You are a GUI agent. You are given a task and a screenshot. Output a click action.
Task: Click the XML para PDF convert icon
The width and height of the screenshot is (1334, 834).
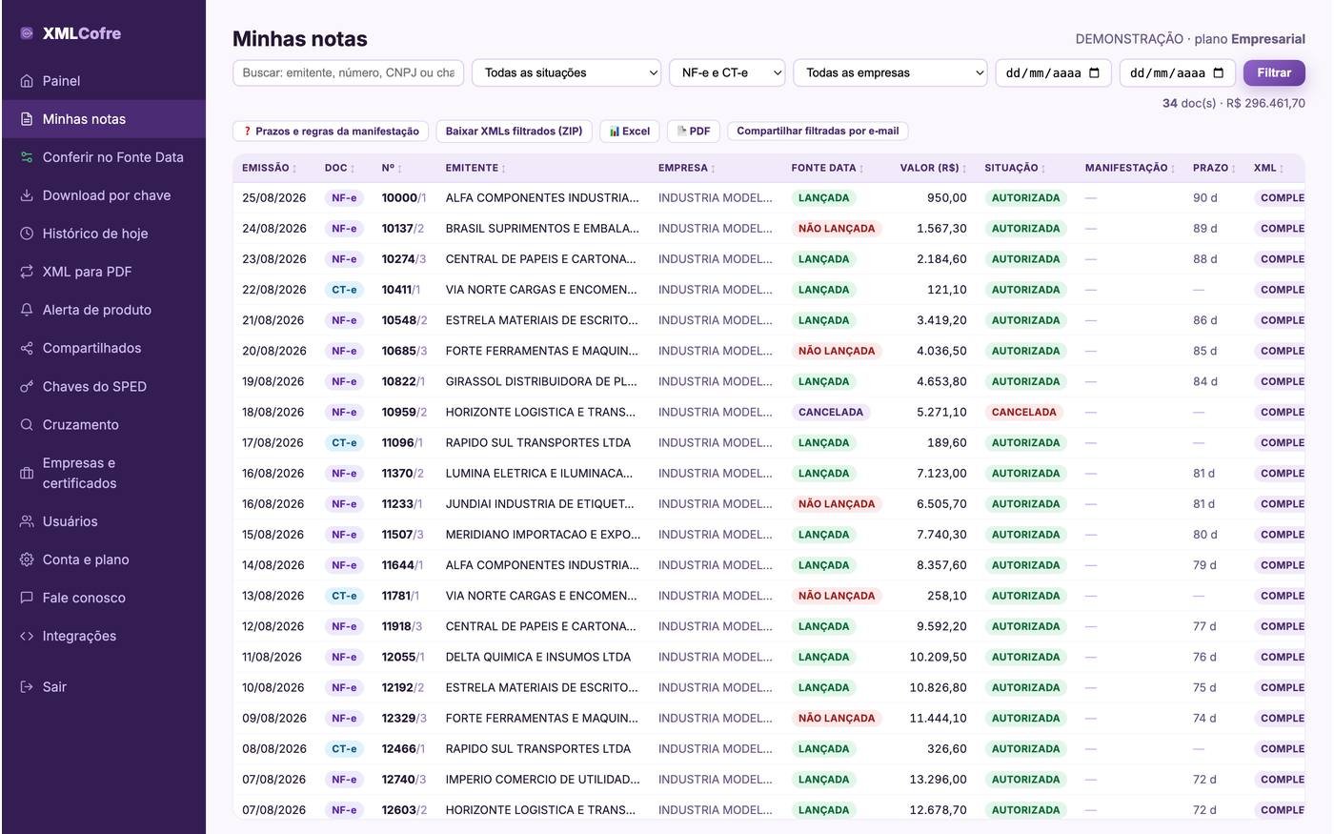click(27, 272)
